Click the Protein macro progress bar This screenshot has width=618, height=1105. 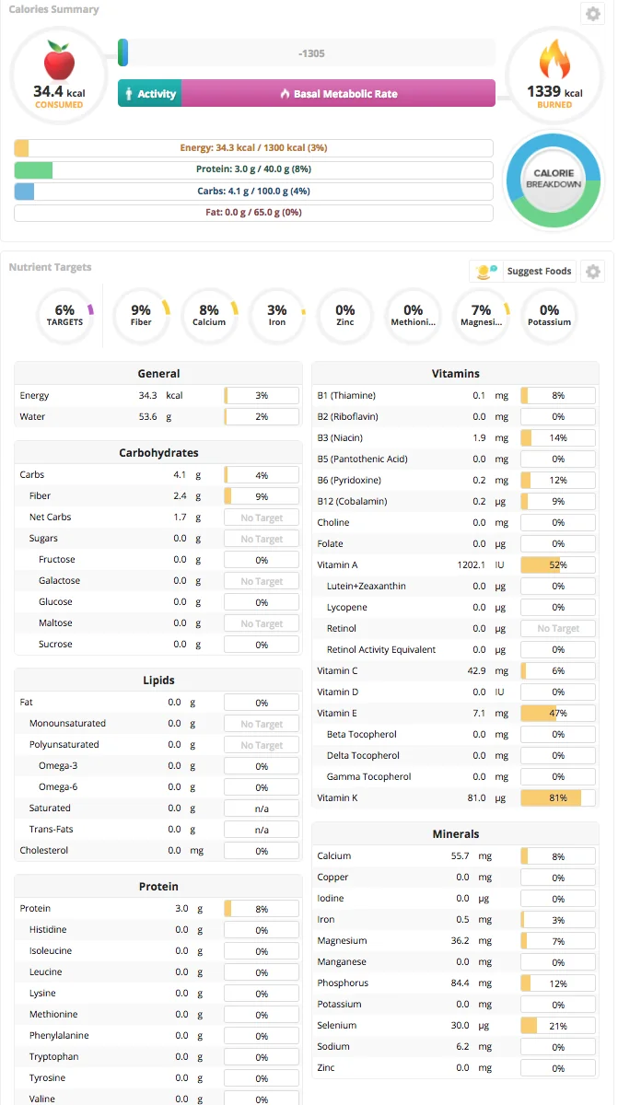pyautogui.click(x=253, y=169)
